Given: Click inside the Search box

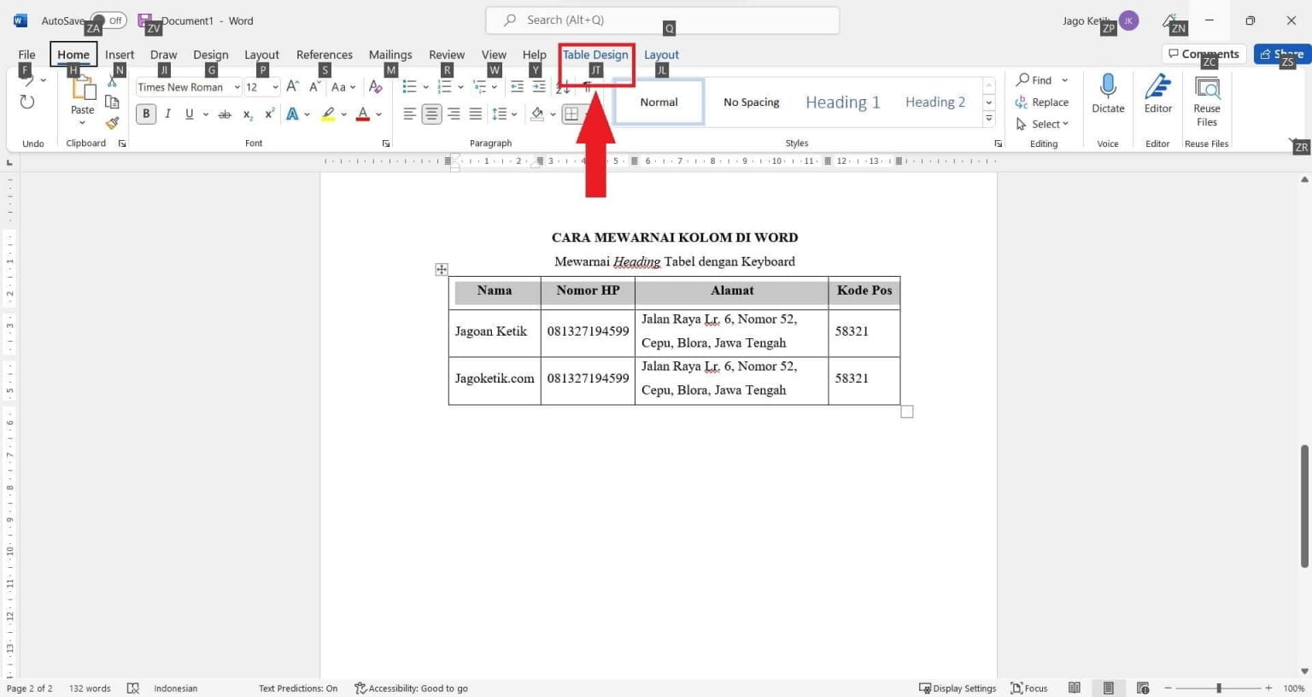Looking at the screenshot, I should 662,20.
